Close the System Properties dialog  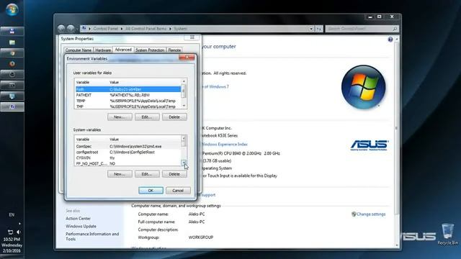coord(192,37)
